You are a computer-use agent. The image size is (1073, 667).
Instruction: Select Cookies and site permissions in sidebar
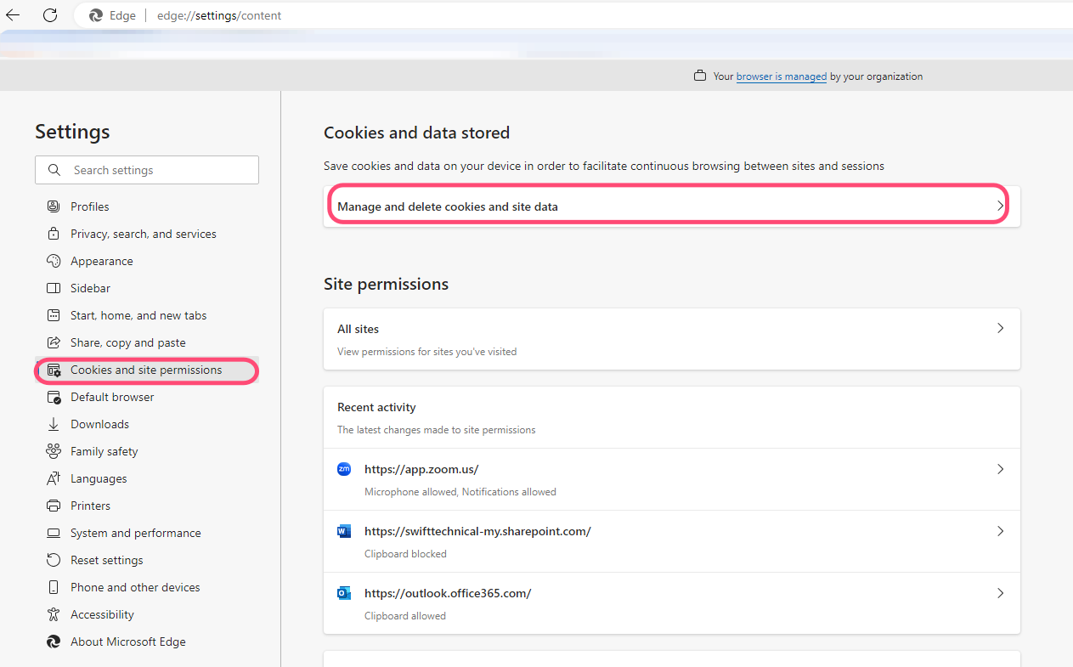[x=144, y=370]
